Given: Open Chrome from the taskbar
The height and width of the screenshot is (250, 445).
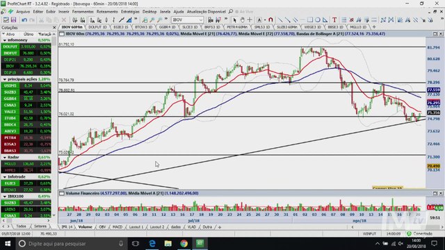Looking at the screenshot, I should (184, 244).
